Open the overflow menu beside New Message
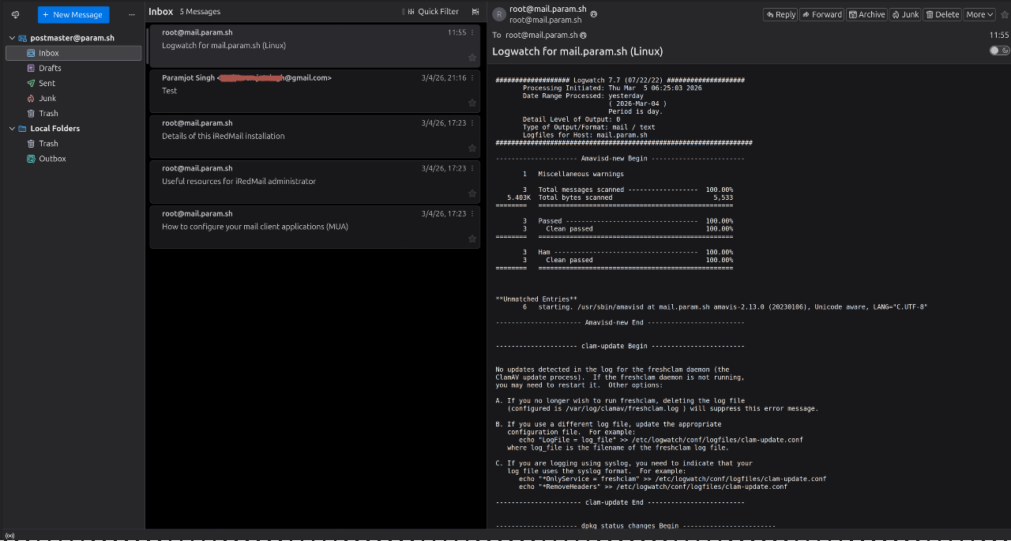 point(131,14)
